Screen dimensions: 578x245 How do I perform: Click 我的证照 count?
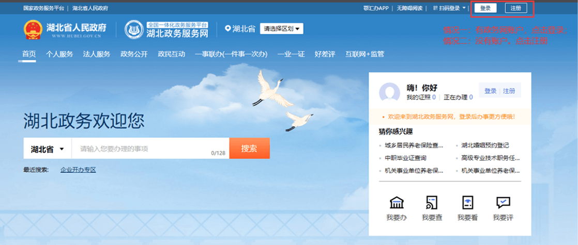(x=421, y=97)
